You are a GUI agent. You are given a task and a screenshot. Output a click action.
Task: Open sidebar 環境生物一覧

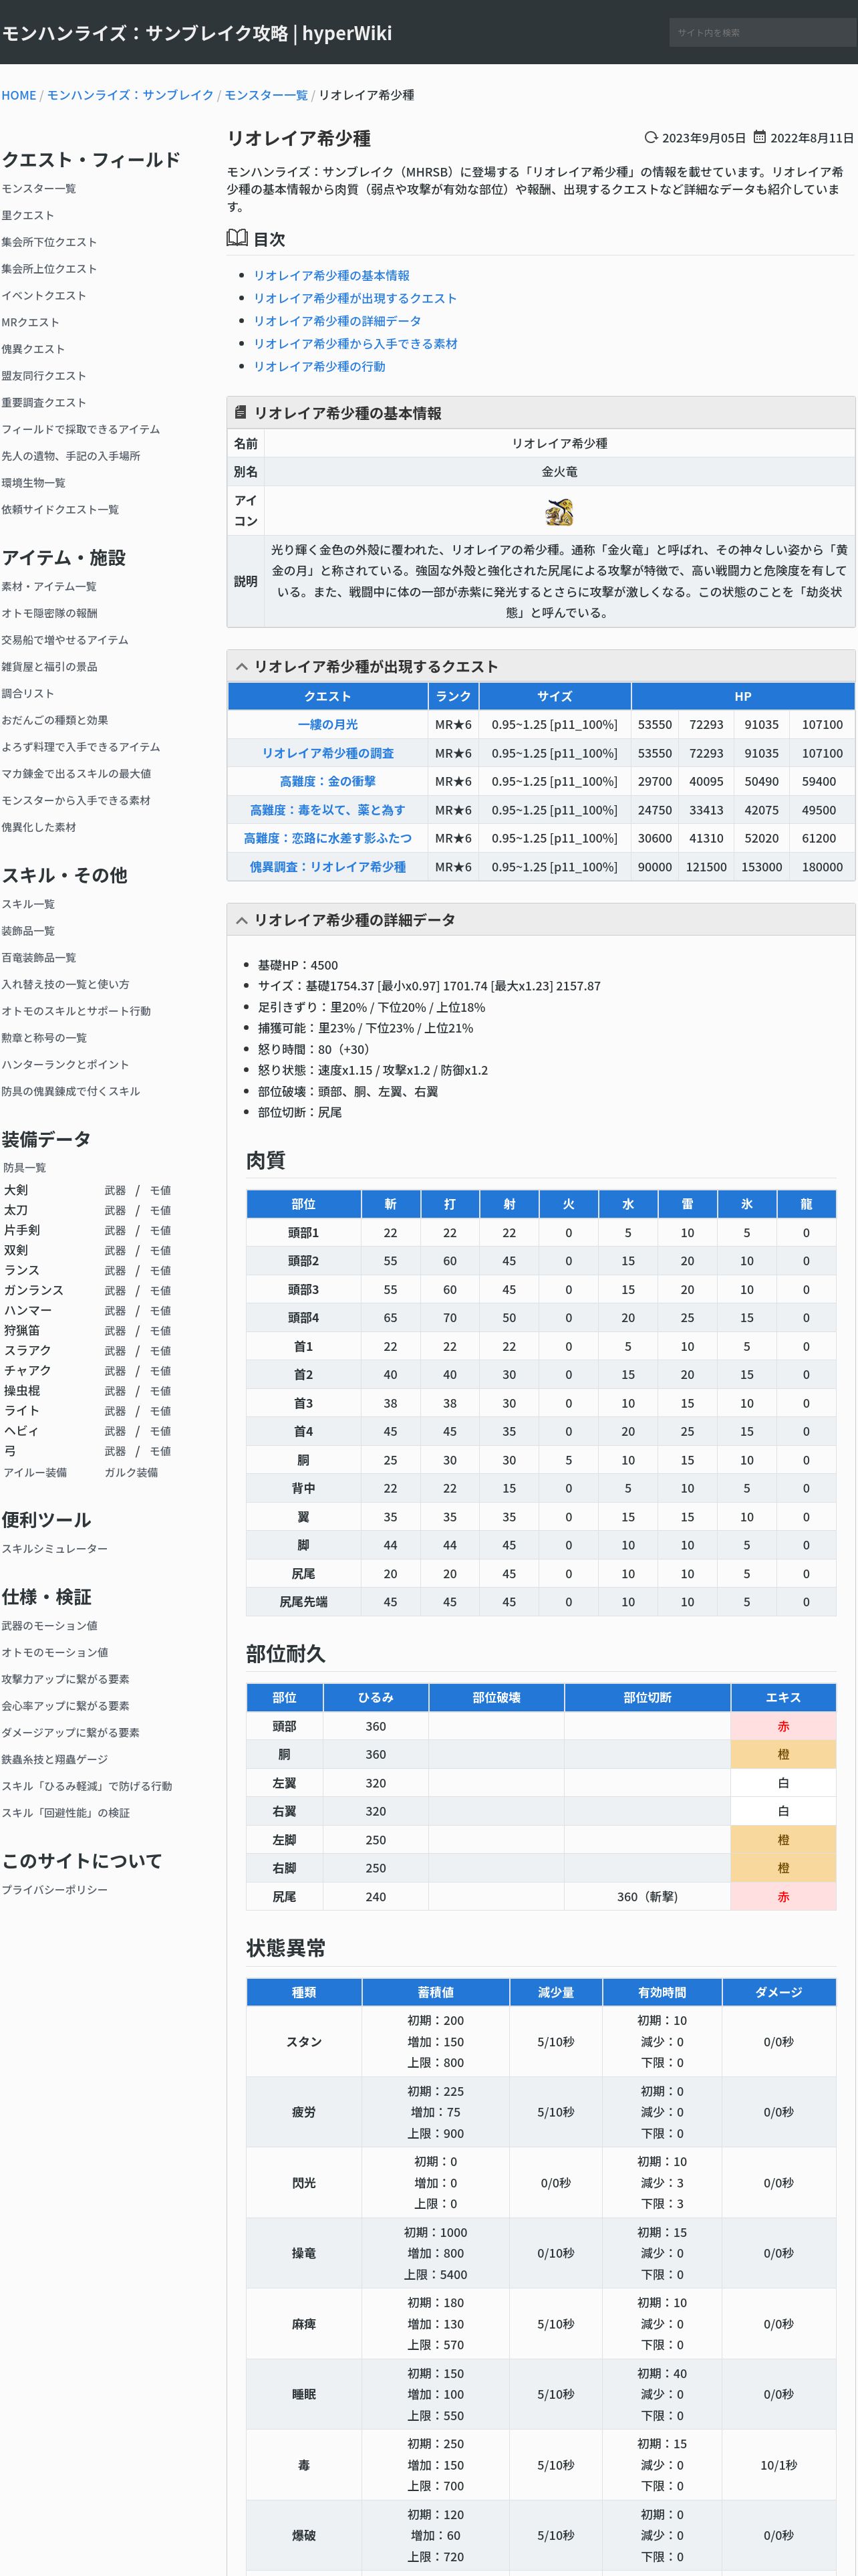(x=33, y=482)
